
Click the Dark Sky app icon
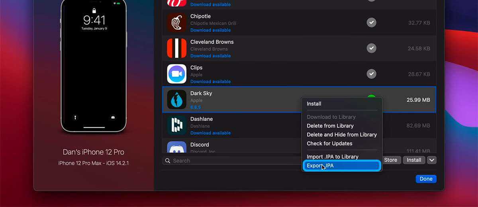176,100
